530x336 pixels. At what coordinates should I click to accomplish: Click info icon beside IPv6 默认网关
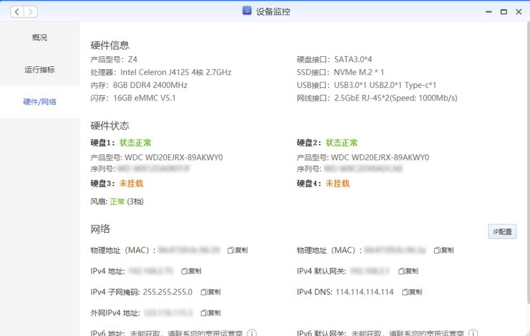473,333
